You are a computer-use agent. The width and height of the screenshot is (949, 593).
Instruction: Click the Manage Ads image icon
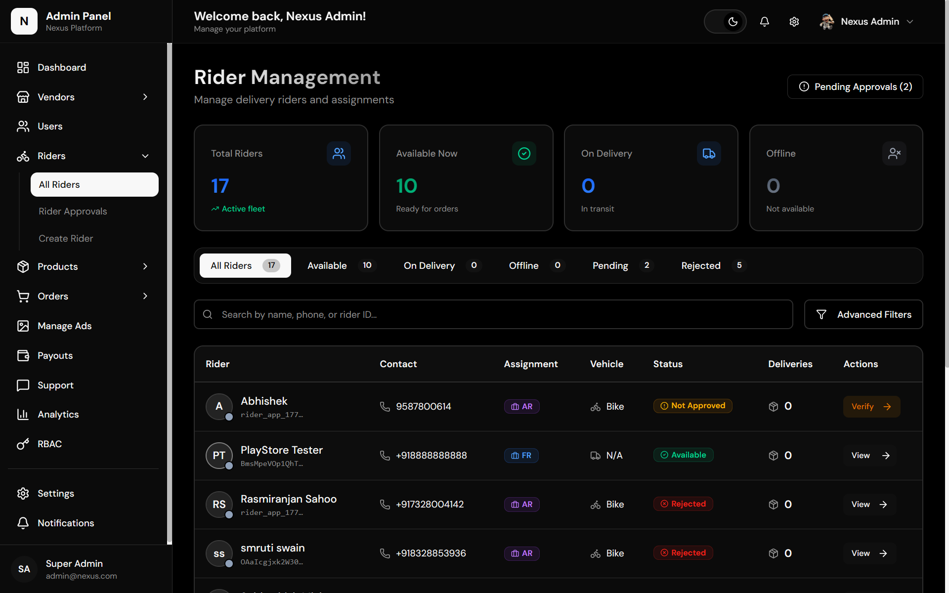pyautogui.click(x=23, y=326)
